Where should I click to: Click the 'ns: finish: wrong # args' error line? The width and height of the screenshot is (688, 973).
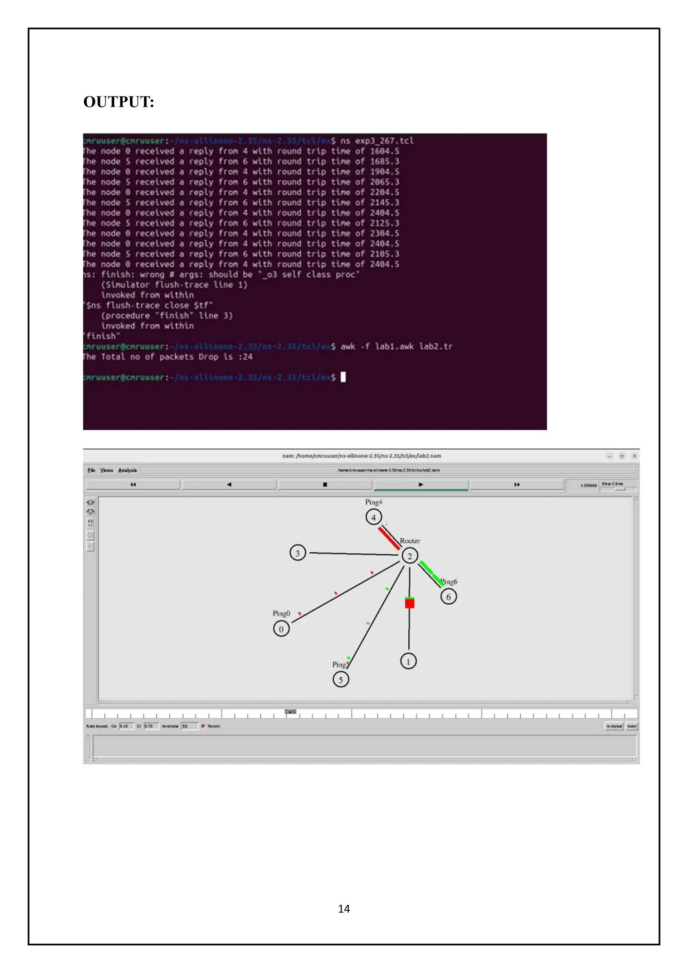[x=221, y=274]
